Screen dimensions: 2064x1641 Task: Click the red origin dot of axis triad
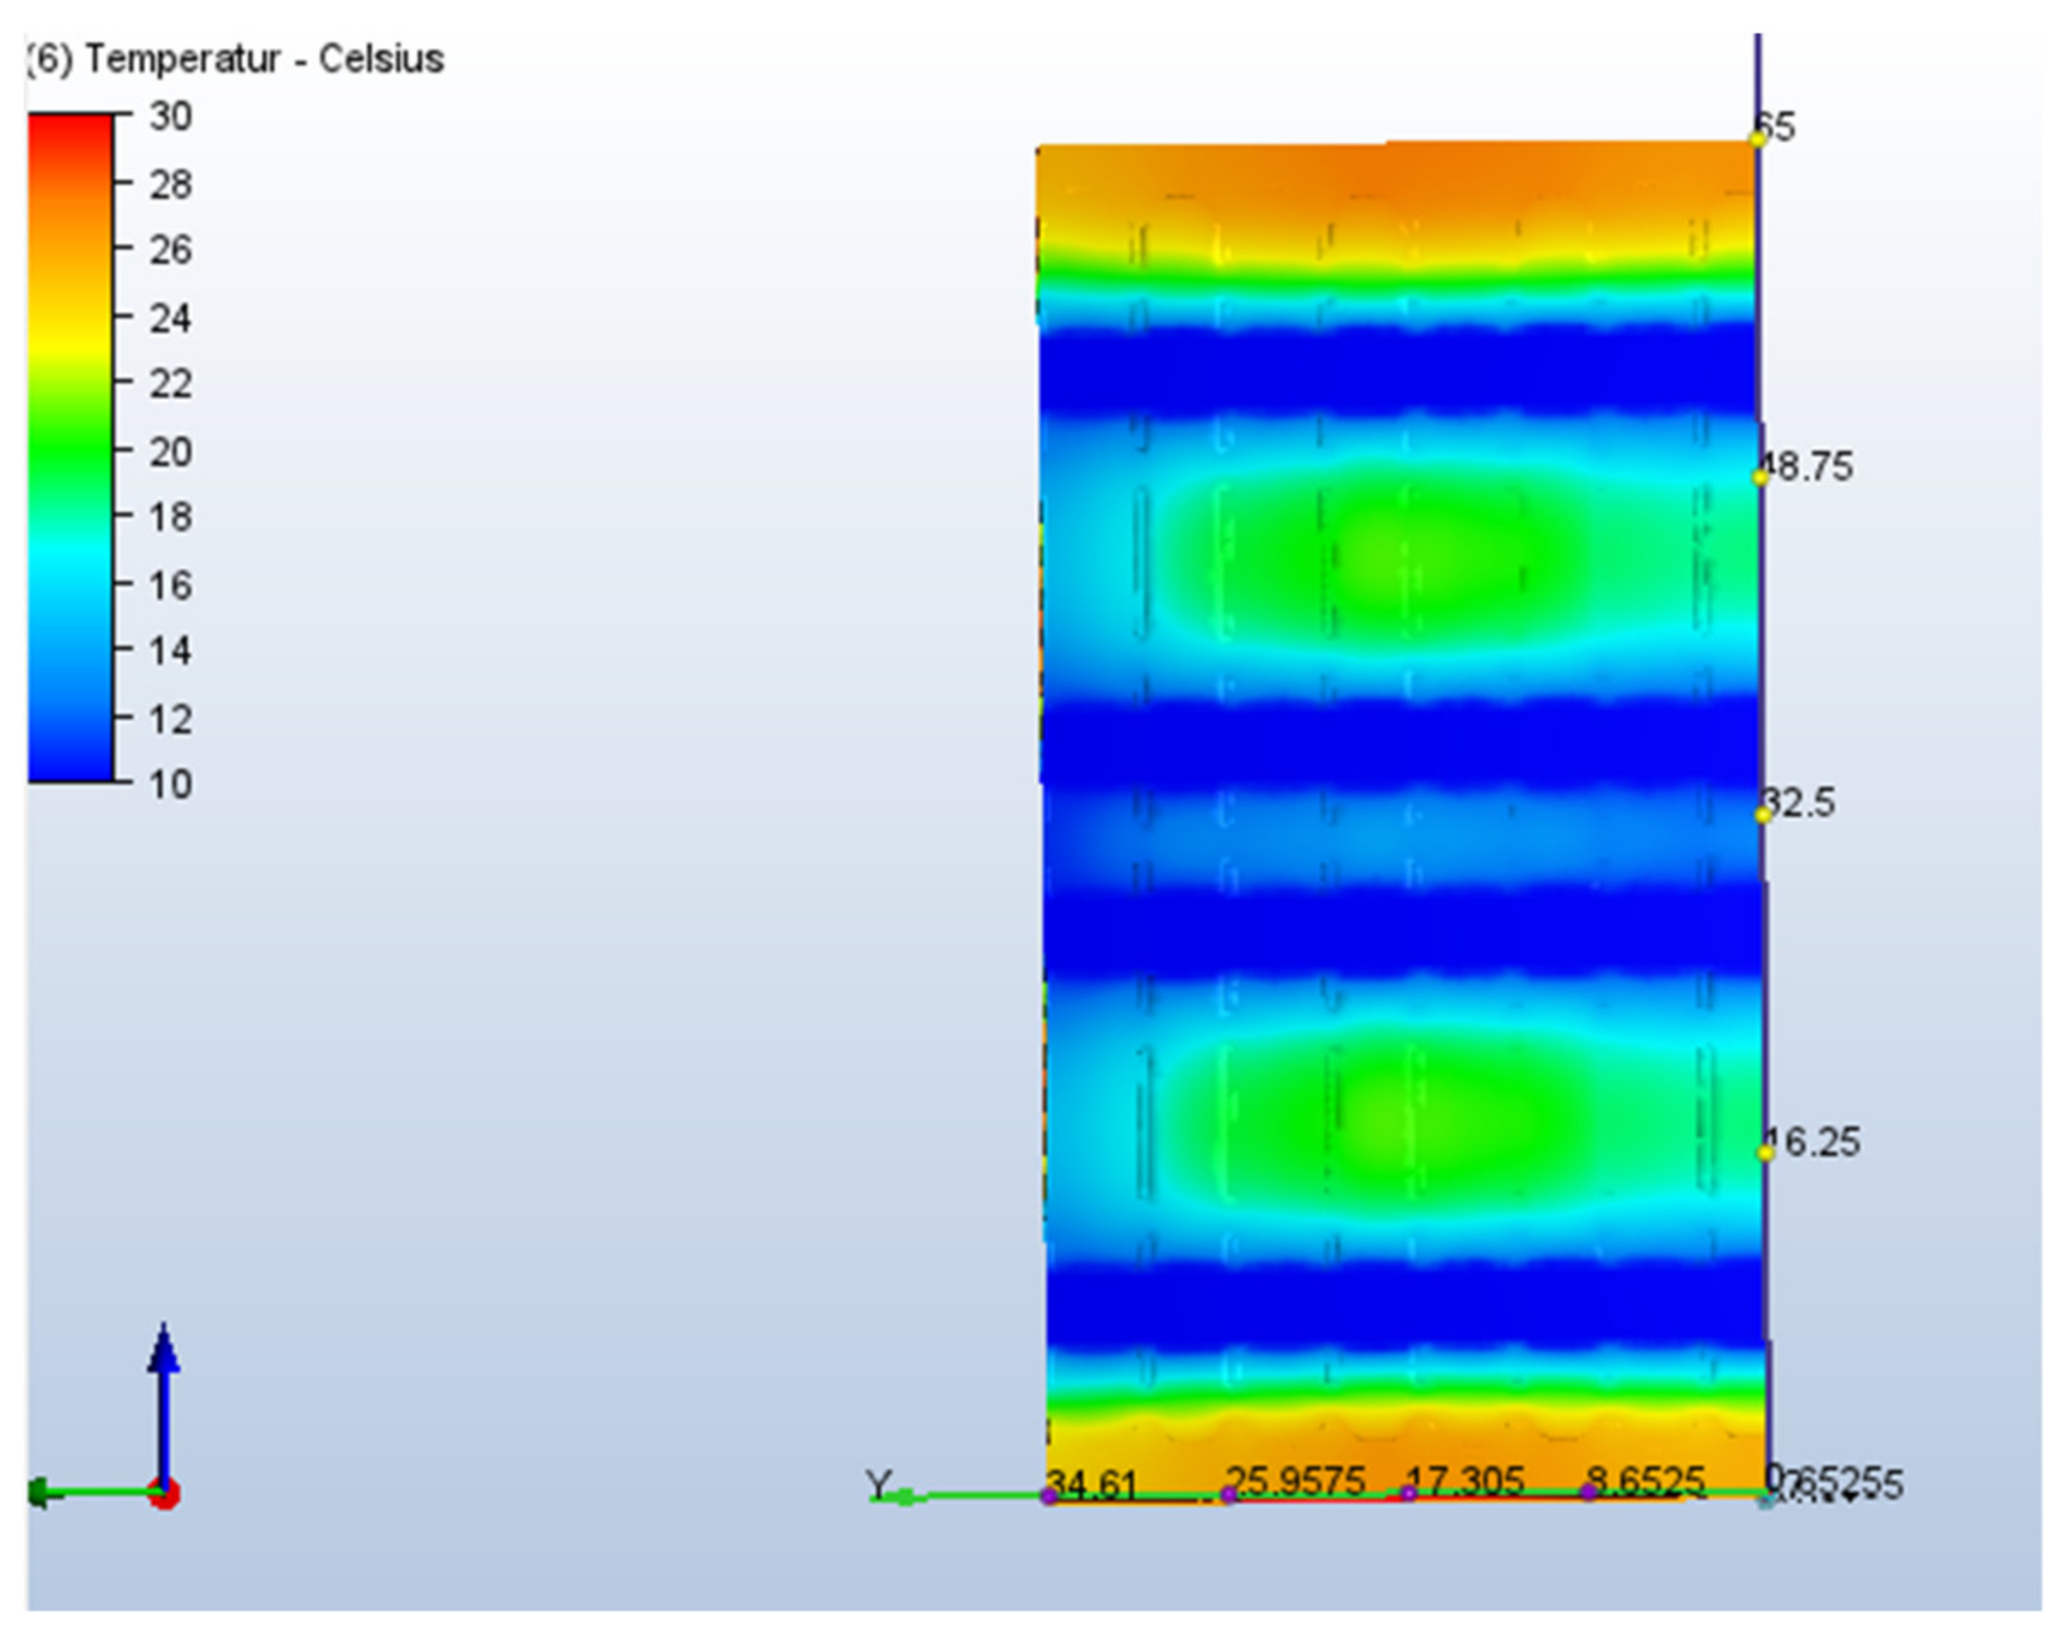pyautogui.click(x=164, y=1492)
